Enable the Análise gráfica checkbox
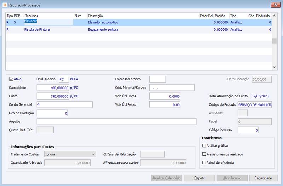 click(204, 146)
